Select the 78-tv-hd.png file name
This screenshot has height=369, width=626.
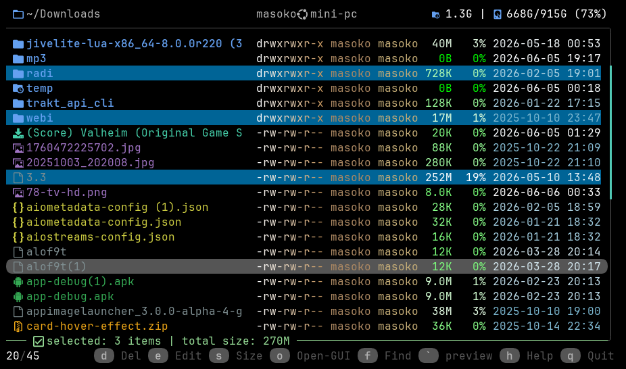[67, 193]
